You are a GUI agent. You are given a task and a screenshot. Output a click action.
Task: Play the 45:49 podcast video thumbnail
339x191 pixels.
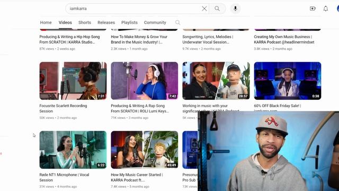tap(145, 150)
